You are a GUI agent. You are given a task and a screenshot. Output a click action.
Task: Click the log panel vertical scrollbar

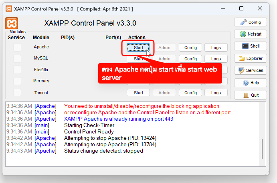(263, 148)
